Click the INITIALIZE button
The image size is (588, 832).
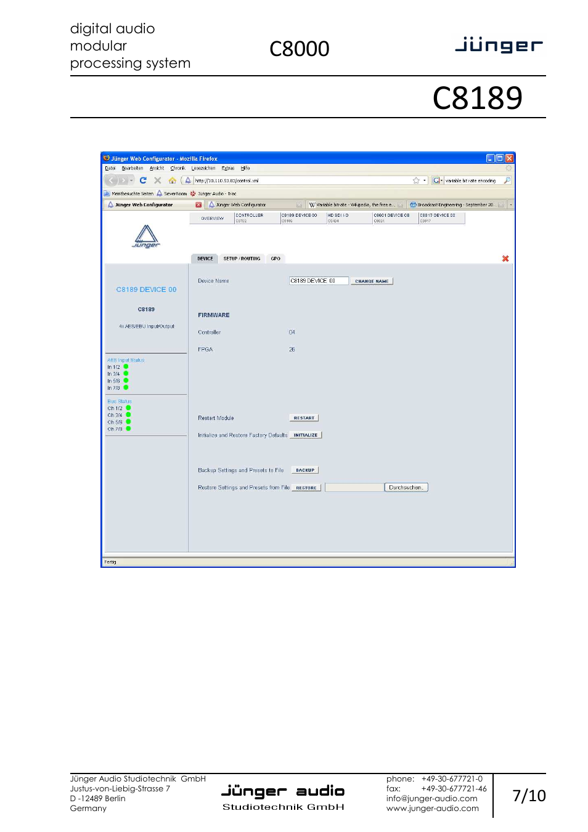[x=306, y=435]
